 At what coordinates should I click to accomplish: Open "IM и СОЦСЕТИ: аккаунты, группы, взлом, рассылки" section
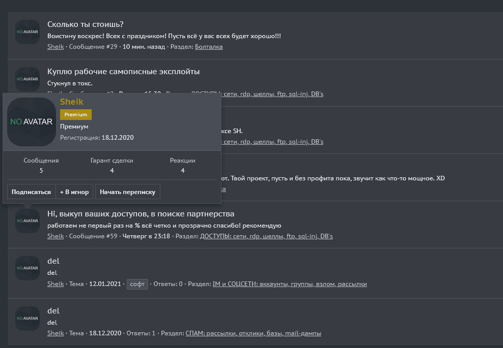click(289, 284)
